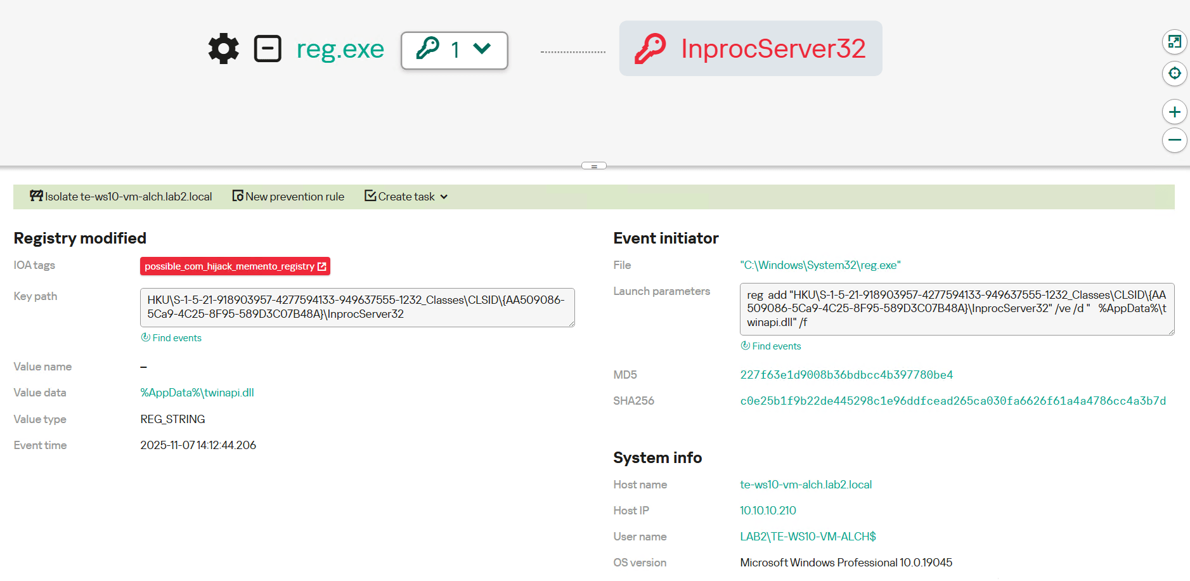Open the registry key count dropdown
The width and height of the screenshot is (1190, 581).
[454, 50]
